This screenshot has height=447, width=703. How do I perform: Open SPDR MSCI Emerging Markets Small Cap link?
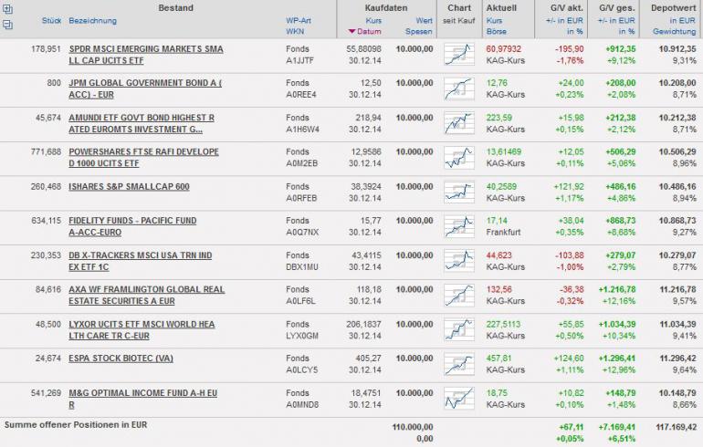[146, 55]
